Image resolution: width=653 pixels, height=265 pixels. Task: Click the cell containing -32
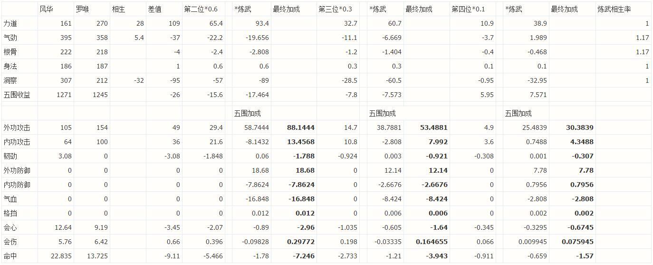139,80
